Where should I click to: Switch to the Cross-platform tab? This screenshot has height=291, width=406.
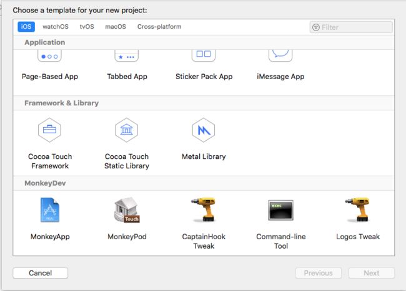[159, 27]
